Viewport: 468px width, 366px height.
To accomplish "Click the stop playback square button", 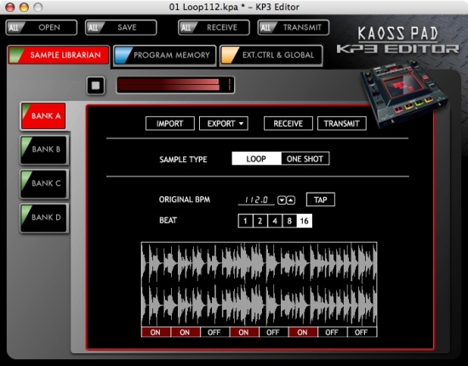I will pos(95,86).
